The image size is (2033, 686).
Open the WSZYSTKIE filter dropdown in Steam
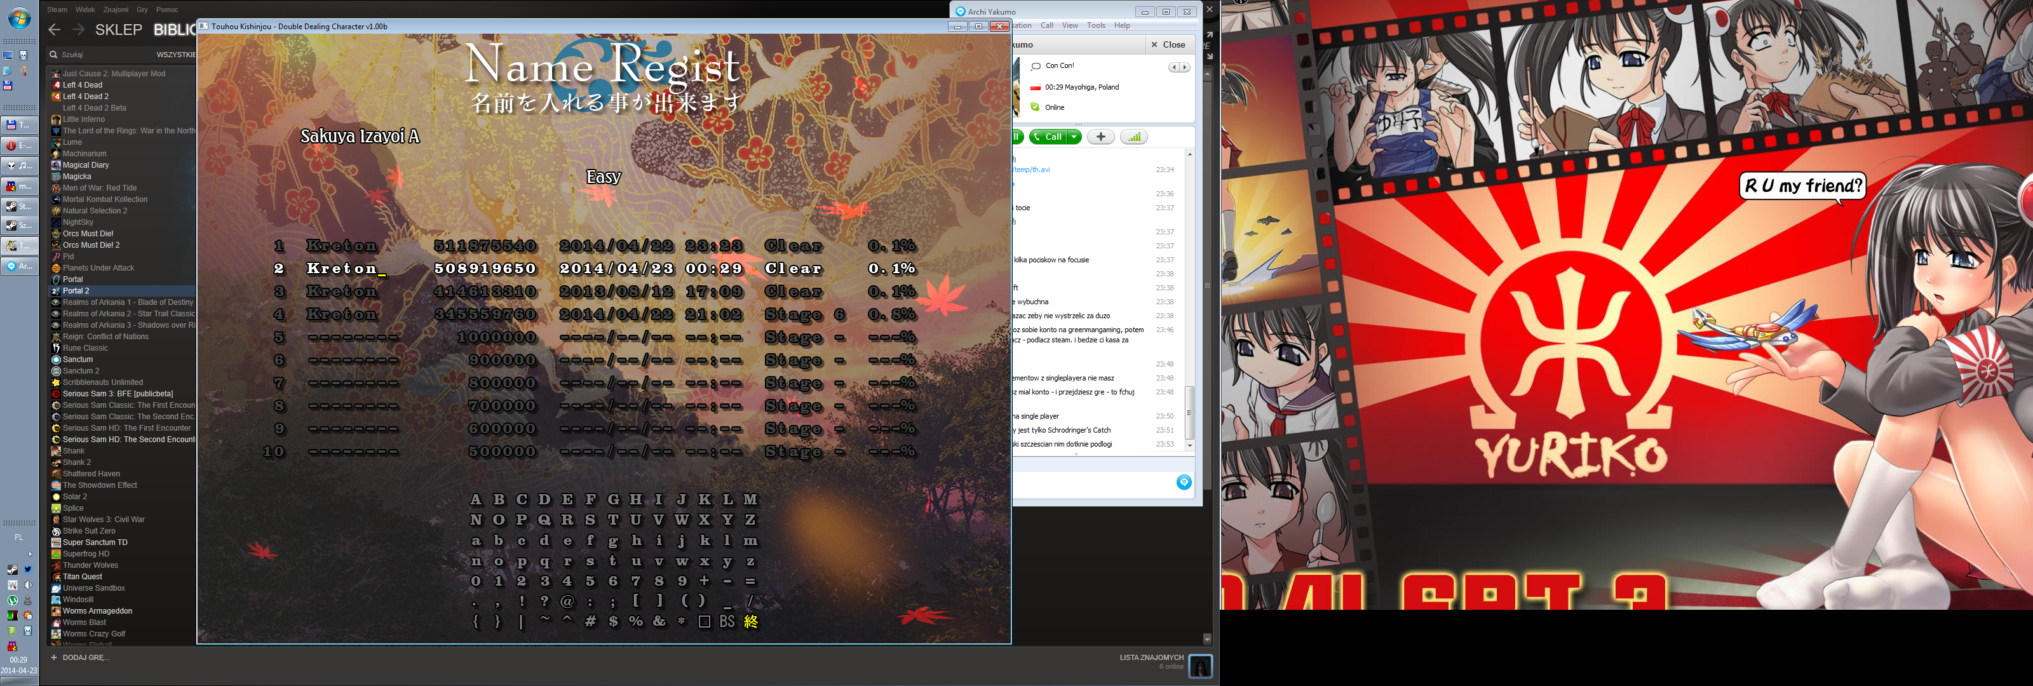tap(176, 55)
